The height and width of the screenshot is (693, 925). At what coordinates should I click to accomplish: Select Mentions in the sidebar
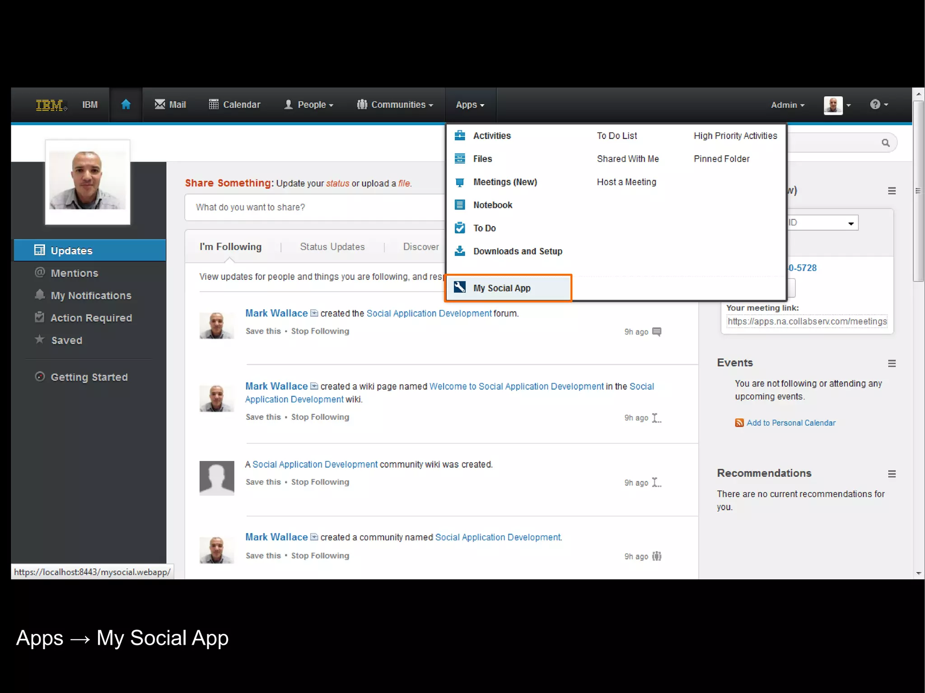(x=74, y=273)
